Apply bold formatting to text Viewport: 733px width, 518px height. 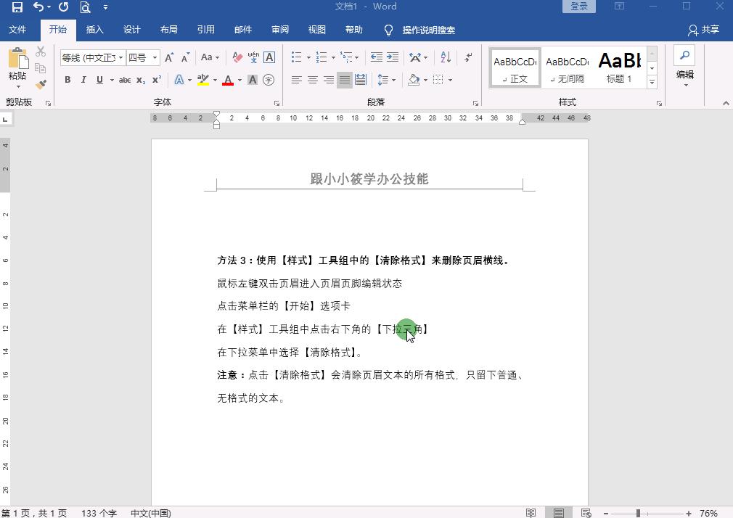(67, 80)
